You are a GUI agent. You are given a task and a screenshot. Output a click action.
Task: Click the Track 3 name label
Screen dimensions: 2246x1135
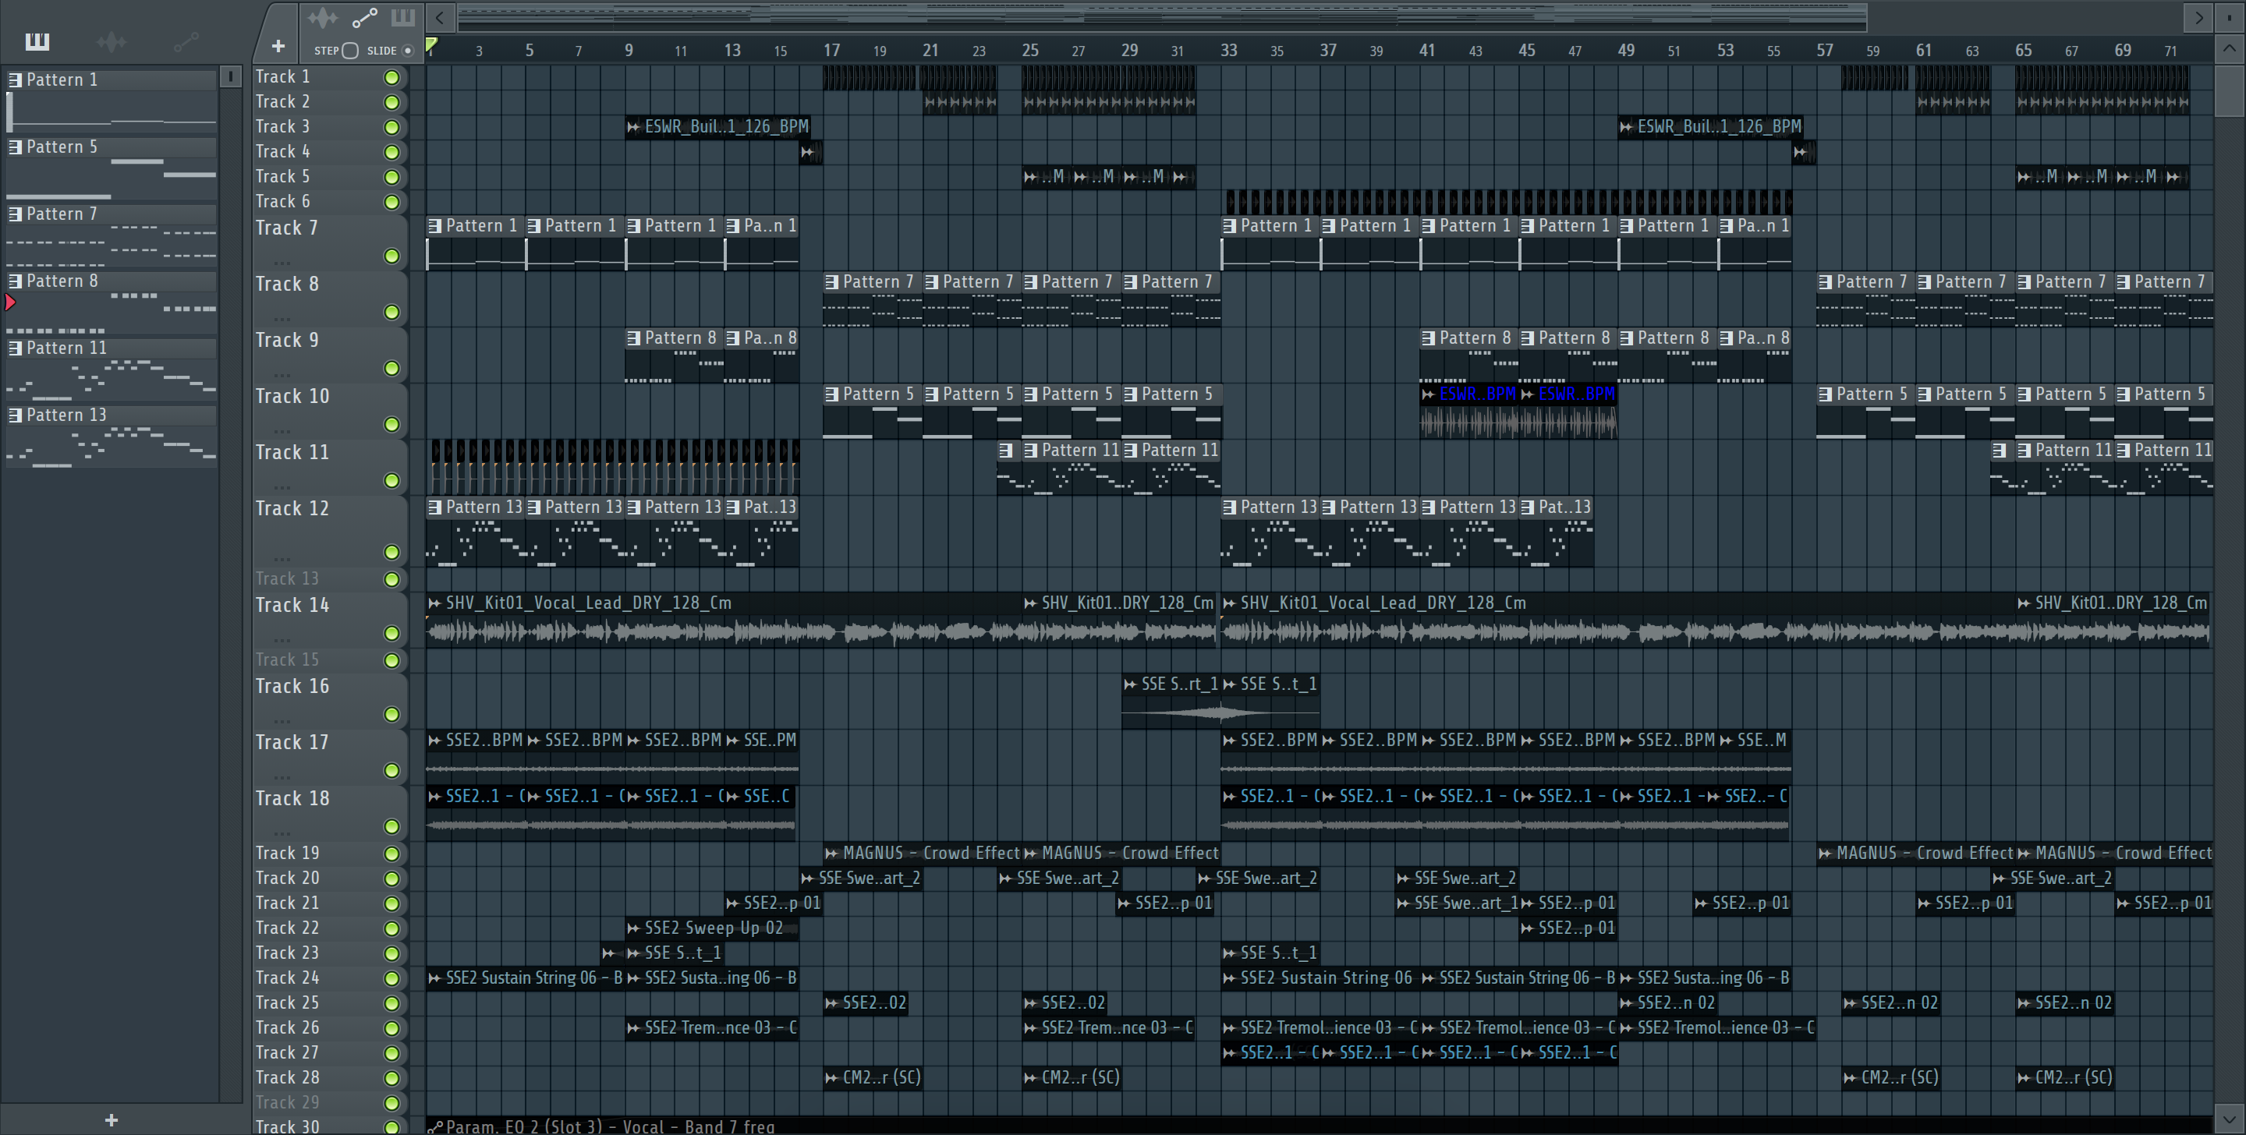[x=282, y=127]
